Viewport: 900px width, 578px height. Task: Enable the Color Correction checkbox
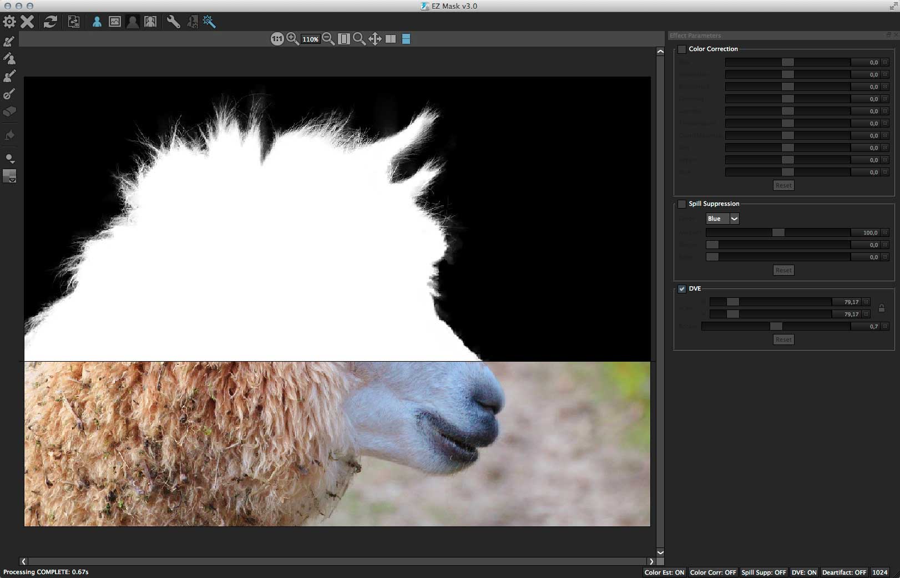click(682, 49)
